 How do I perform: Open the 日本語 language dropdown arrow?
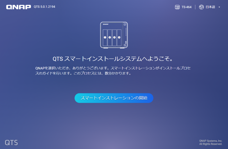(x=219, y=7)
